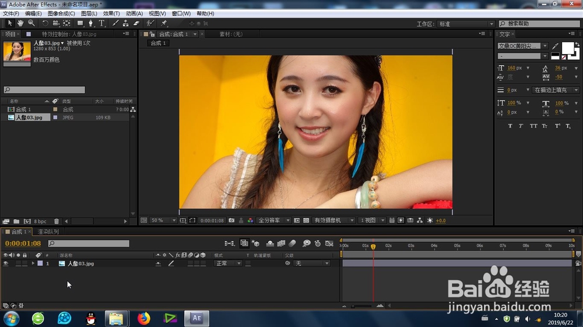Select the Selection arrow tool
583x327 pixels.
coord(10,23)
